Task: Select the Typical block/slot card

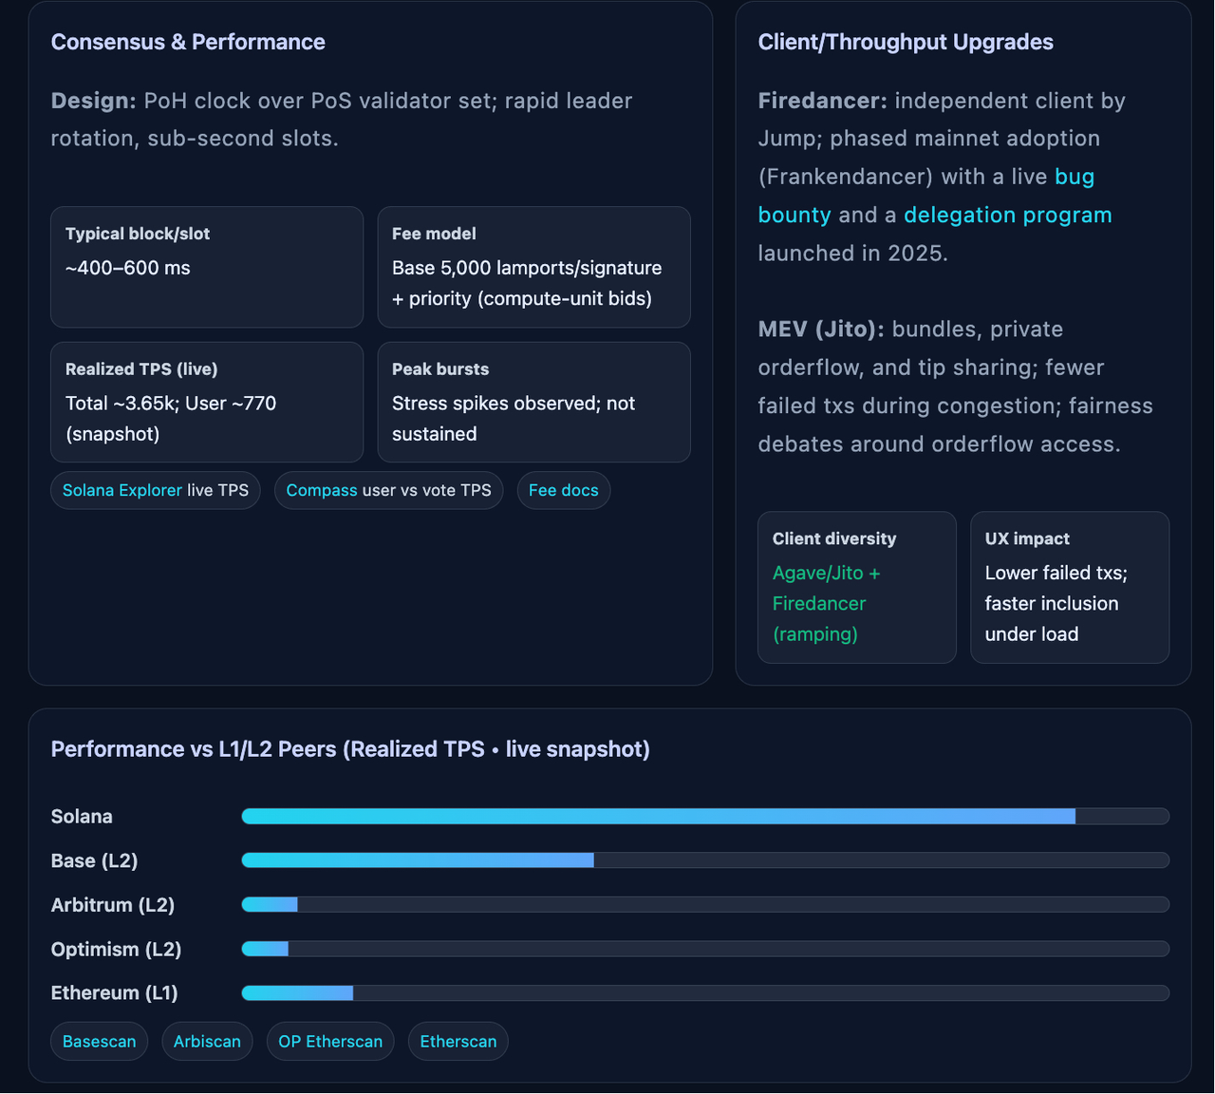Action: [207, 267]
